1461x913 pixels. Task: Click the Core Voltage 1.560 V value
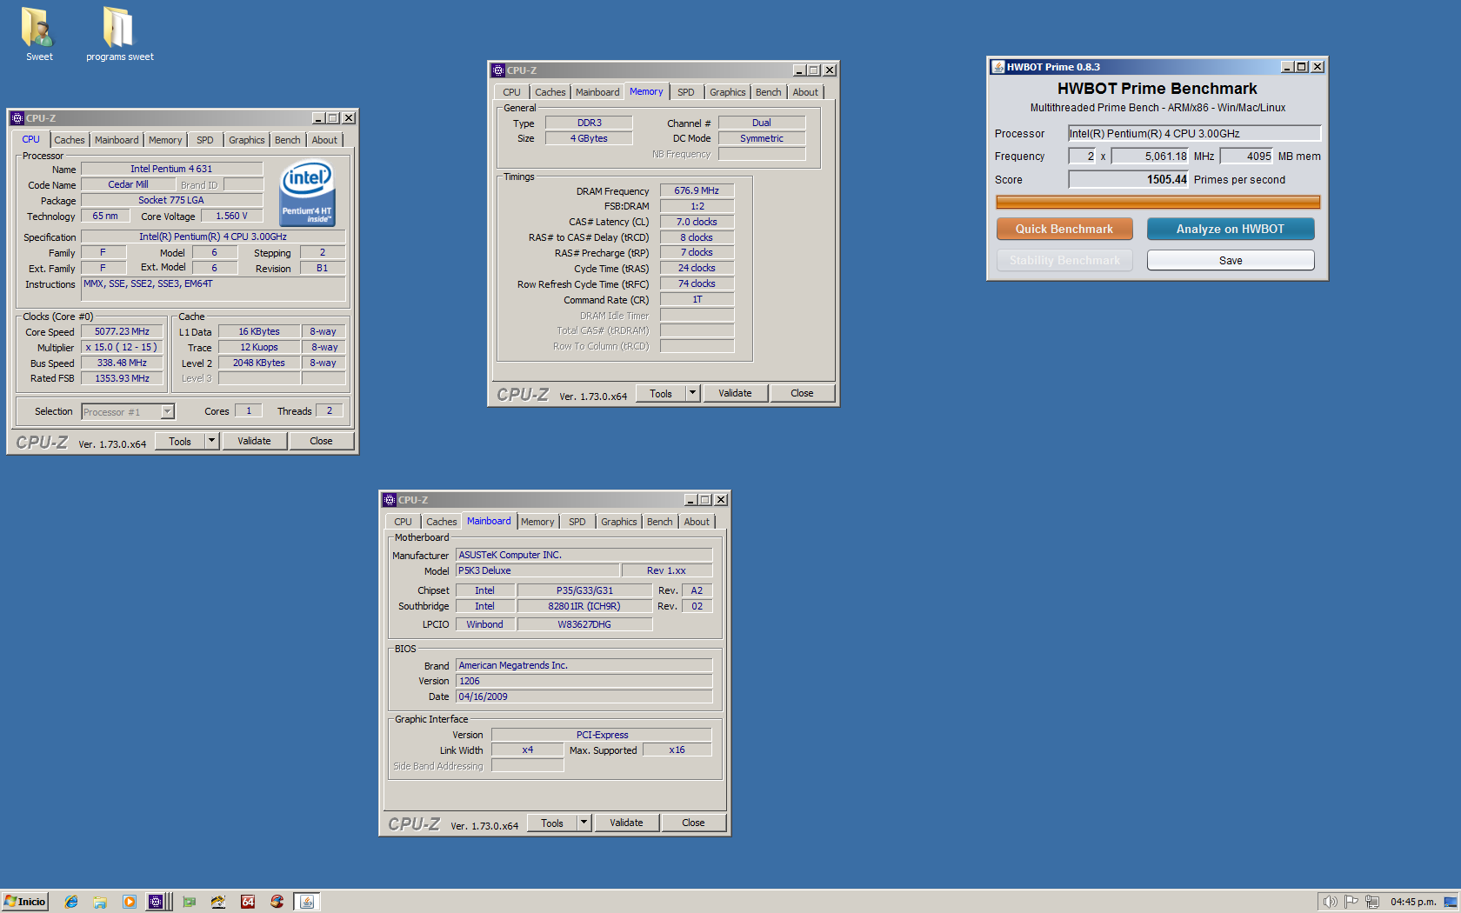tap(231, 217)
